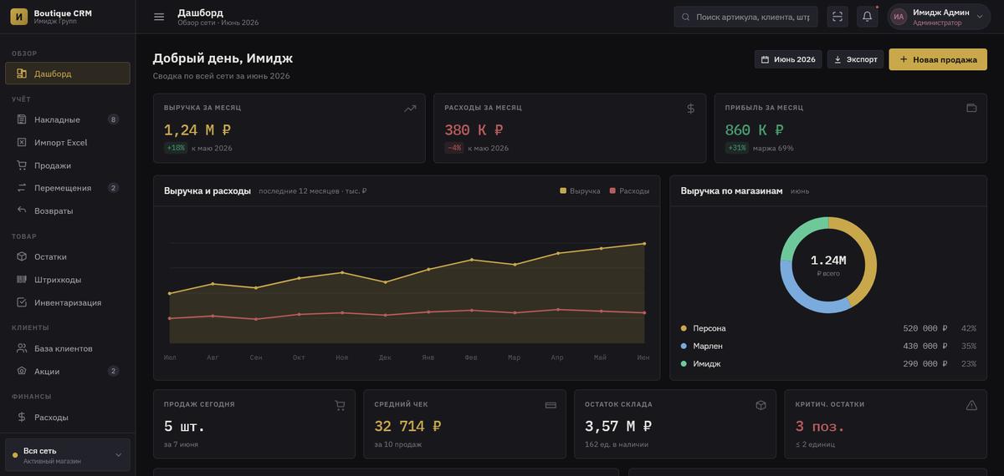Focus the search field for артикул, клиент

point(745,17)
